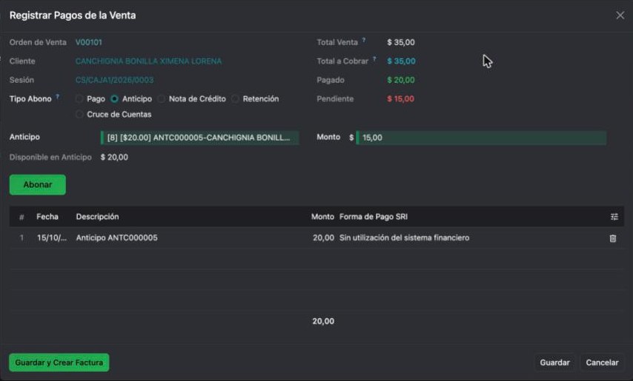The image size is (633, 381).
Task: Click the Abonar button
Action: tap(38, 185)
